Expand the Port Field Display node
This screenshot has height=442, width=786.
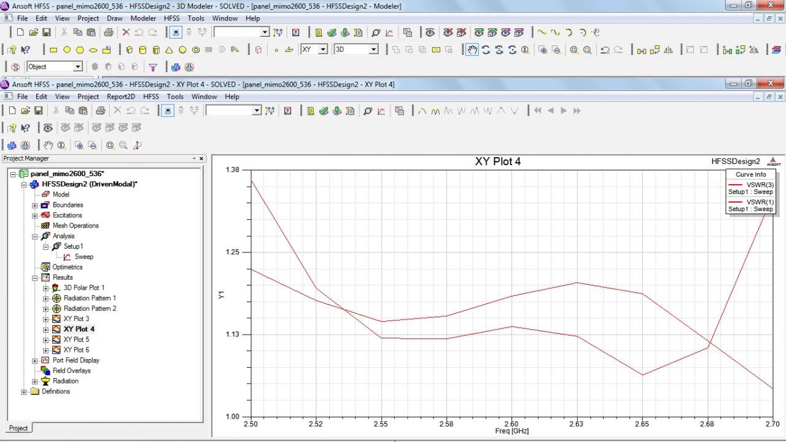[x=35, y=360]
